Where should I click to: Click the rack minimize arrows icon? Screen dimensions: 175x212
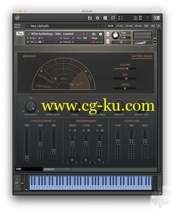158,26
